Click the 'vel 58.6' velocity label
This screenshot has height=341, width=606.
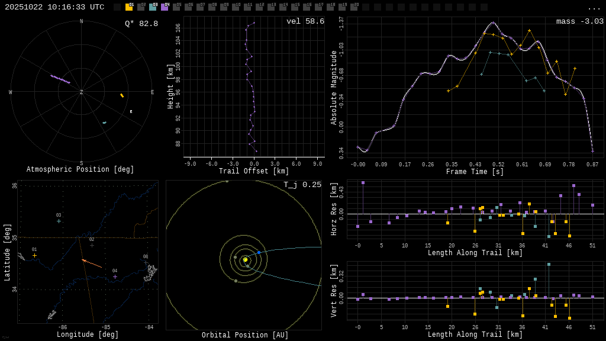click(x=305, y=21)
